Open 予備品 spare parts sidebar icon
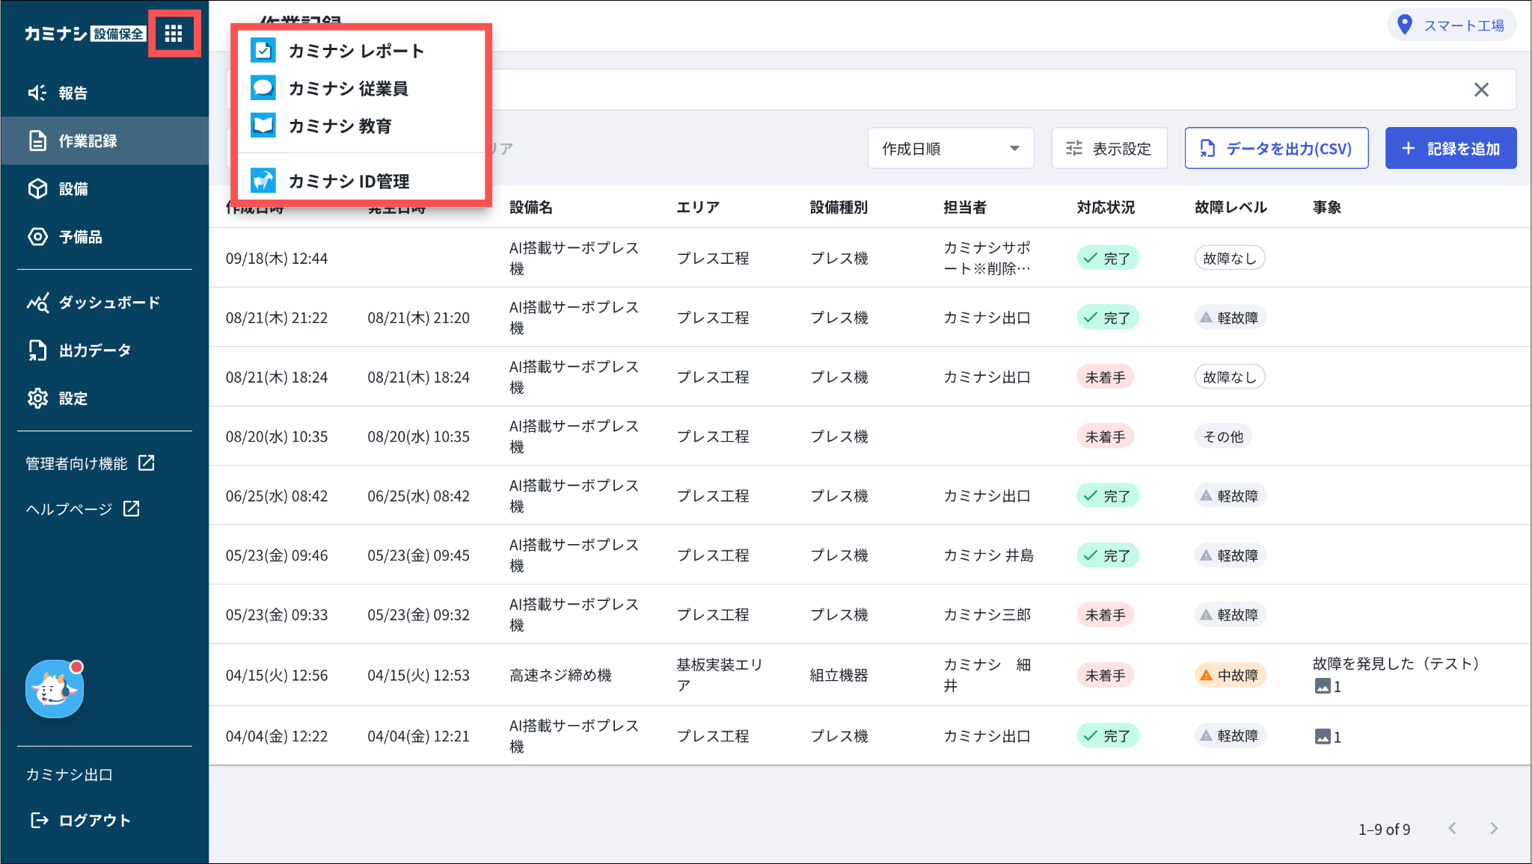The image size is (1532, 864). 37,237
